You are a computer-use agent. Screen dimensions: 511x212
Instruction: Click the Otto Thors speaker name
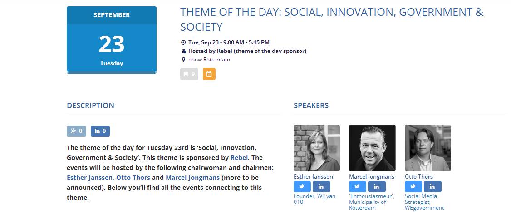(419, 176)
